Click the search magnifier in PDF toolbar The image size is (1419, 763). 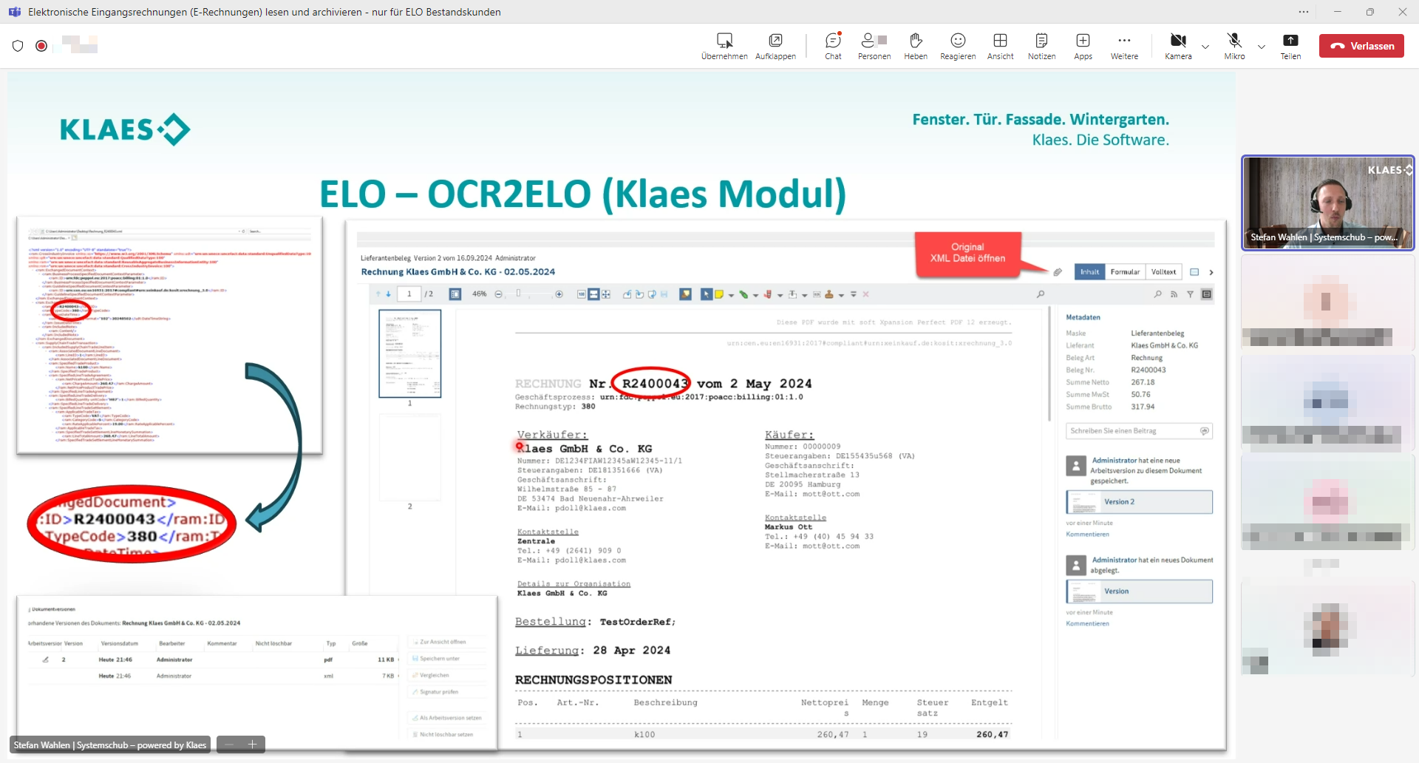(x=1041, y=294)
